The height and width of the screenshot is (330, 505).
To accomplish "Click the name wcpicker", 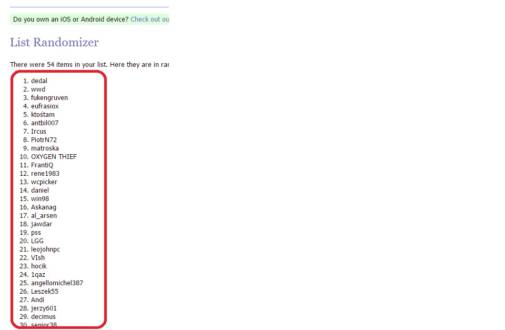I will click(x=44, y=182).
